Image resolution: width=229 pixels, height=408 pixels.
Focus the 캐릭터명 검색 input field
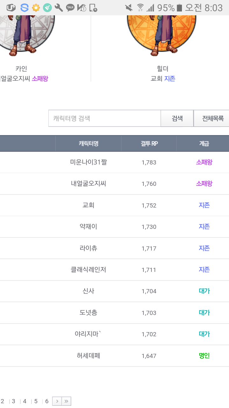[105, 119]
